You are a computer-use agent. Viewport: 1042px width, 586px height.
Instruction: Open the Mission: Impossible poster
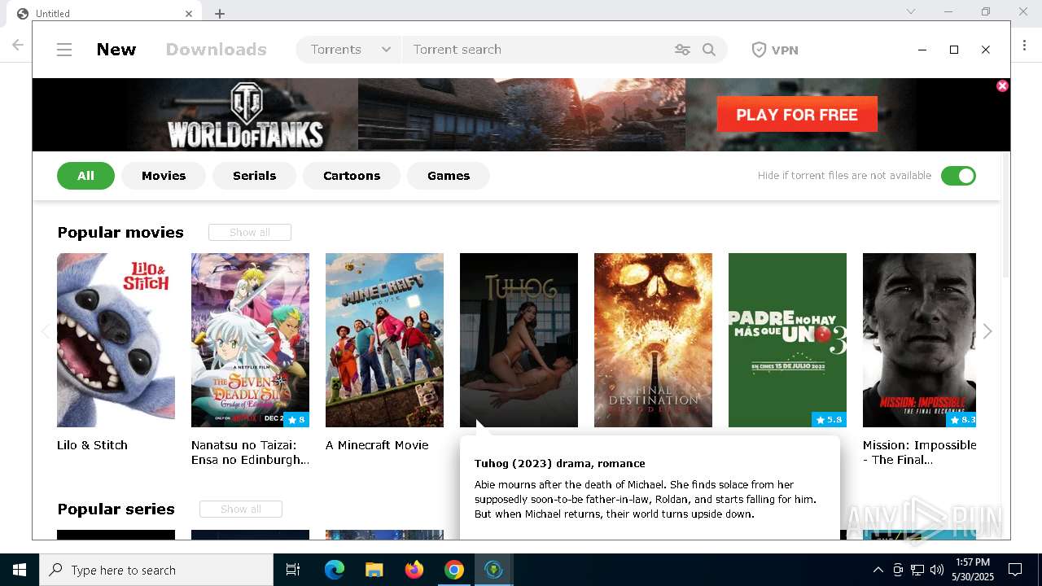click(919, 340)
